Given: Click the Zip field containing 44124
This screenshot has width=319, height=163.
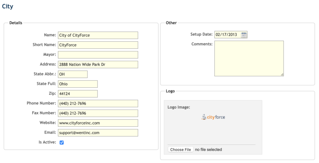Looking at the screenshot, I should pyautogui.click(x=78, y=94).
